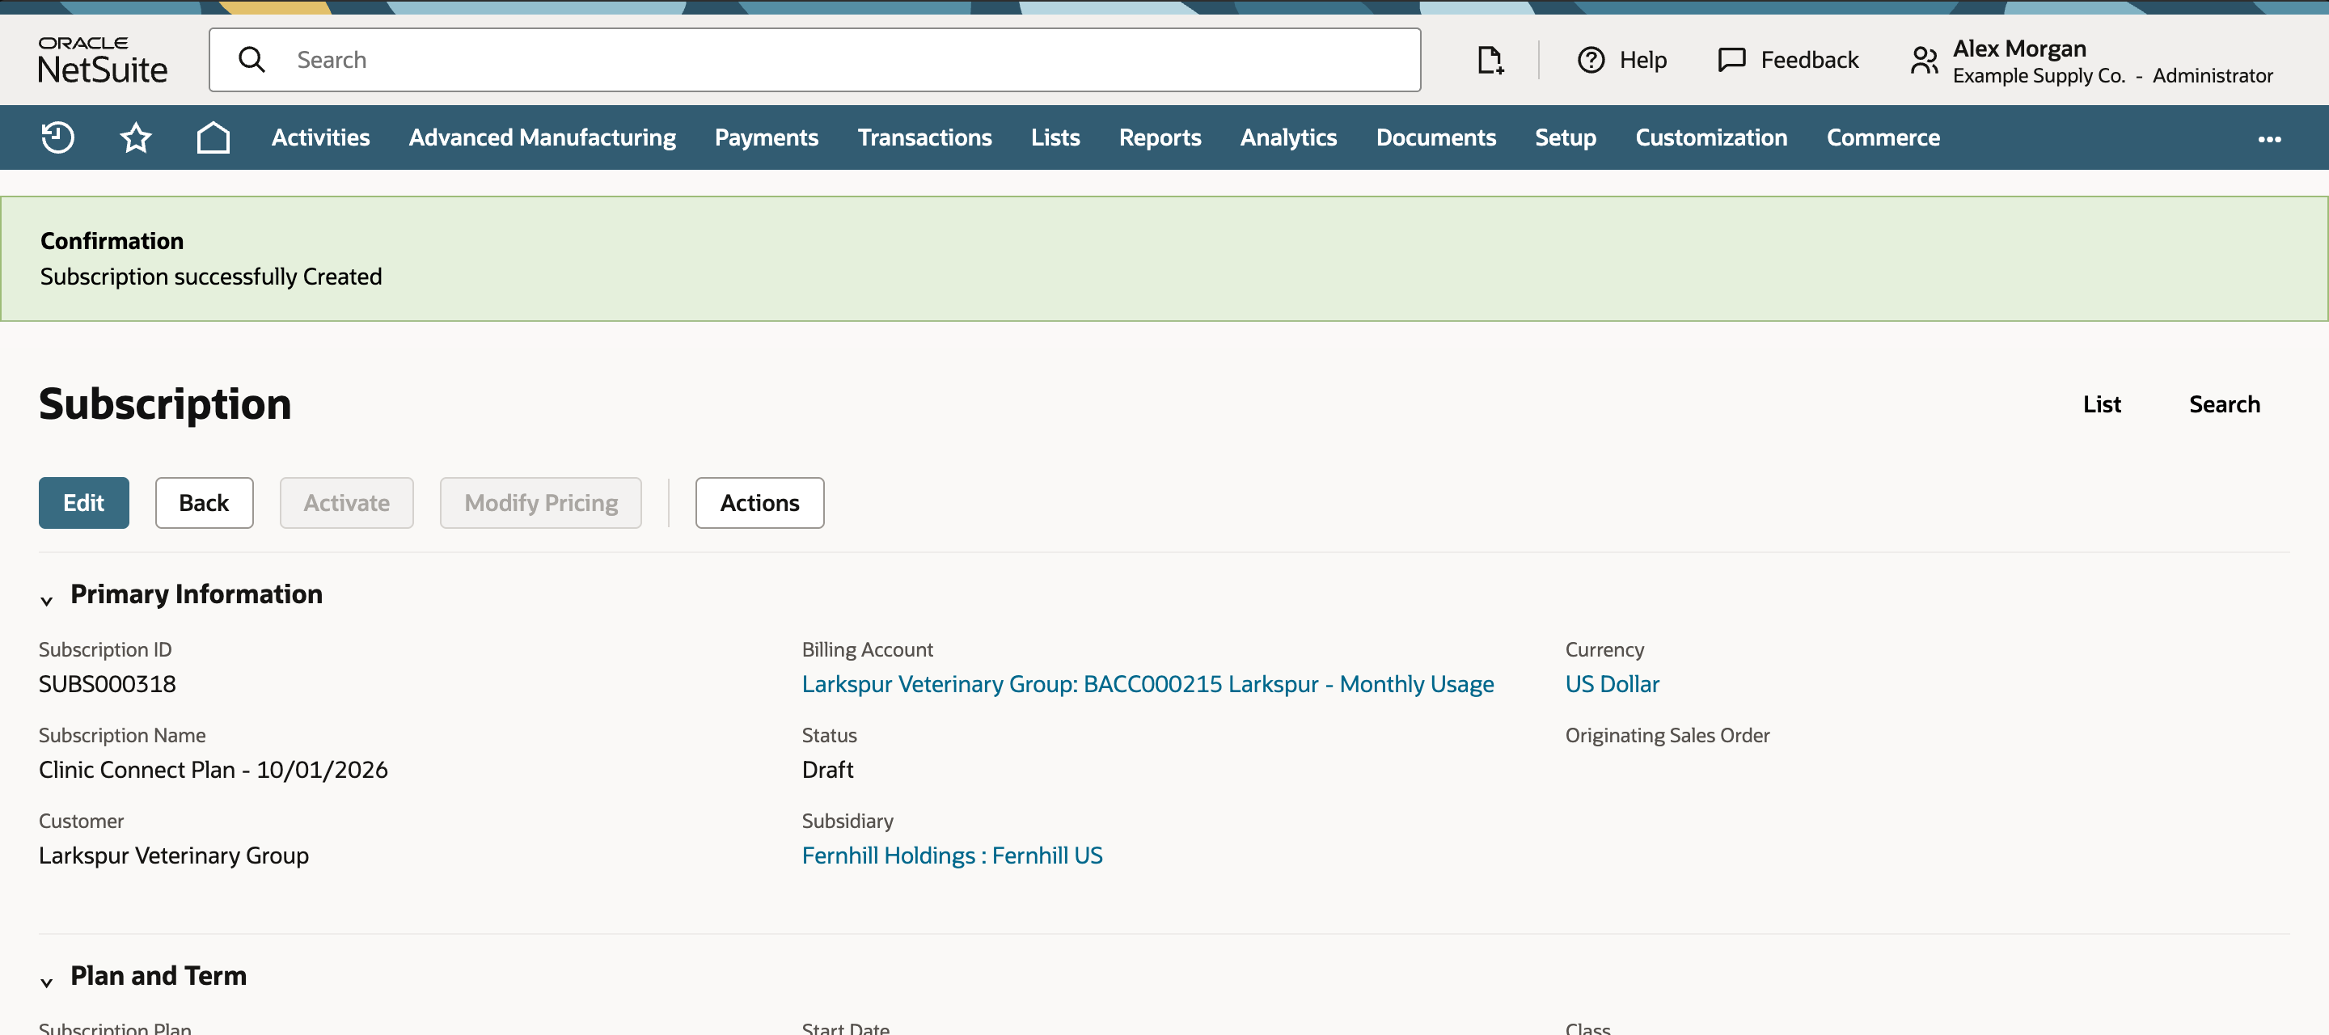This screenshot has width=2329, height=1035.
Task: Click the Back button
Action: pos(205,503)
